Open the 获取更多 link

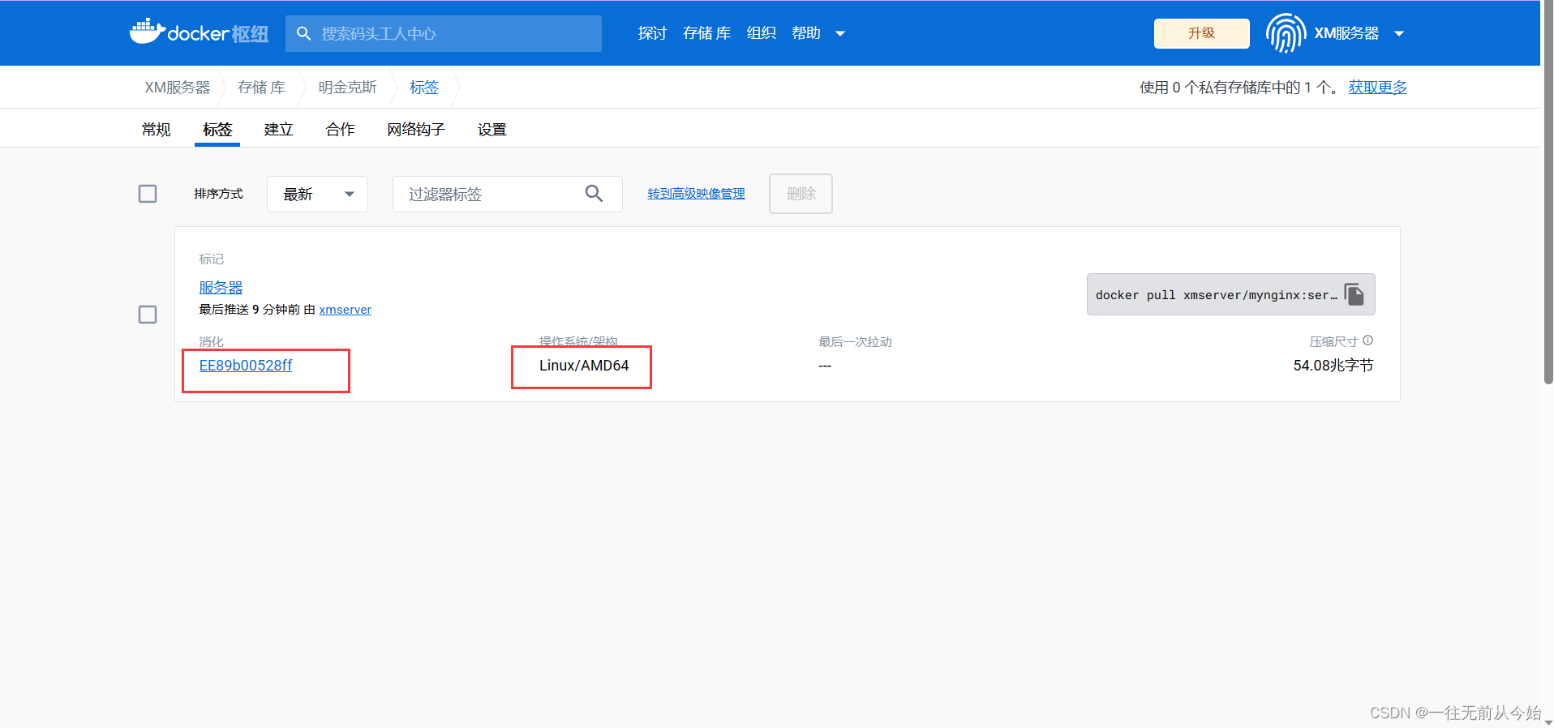tap(1377, 88)
